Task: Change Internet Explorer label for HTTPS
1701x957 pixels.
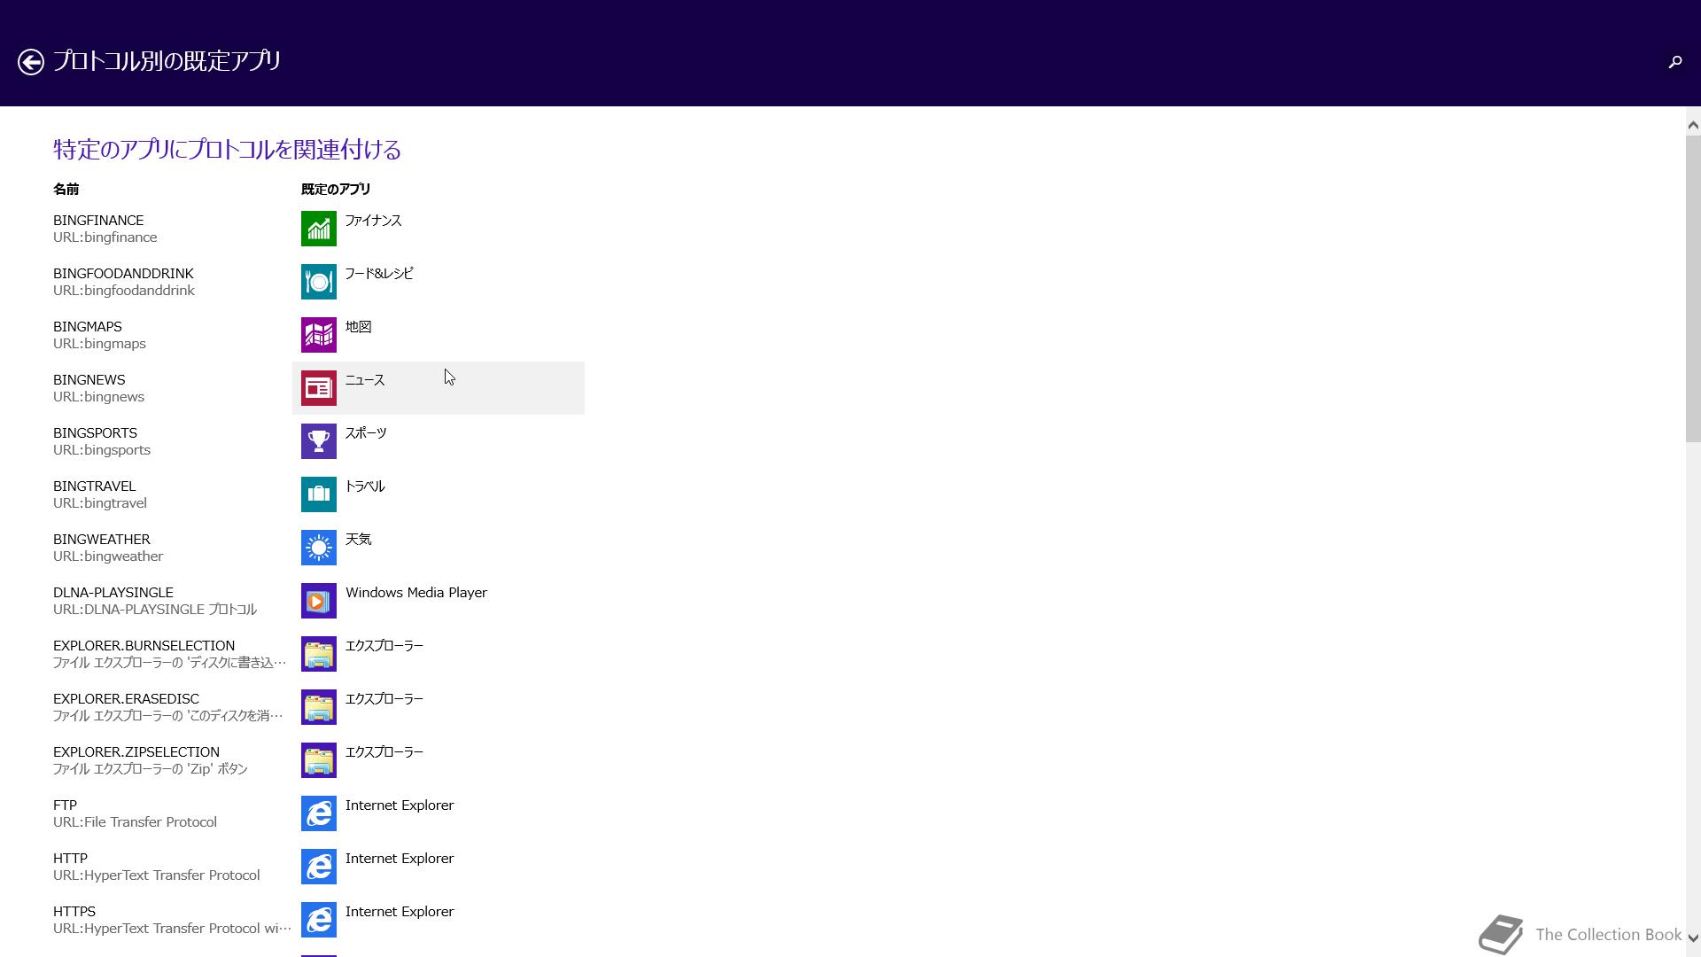Action: (x=400, y=912)
